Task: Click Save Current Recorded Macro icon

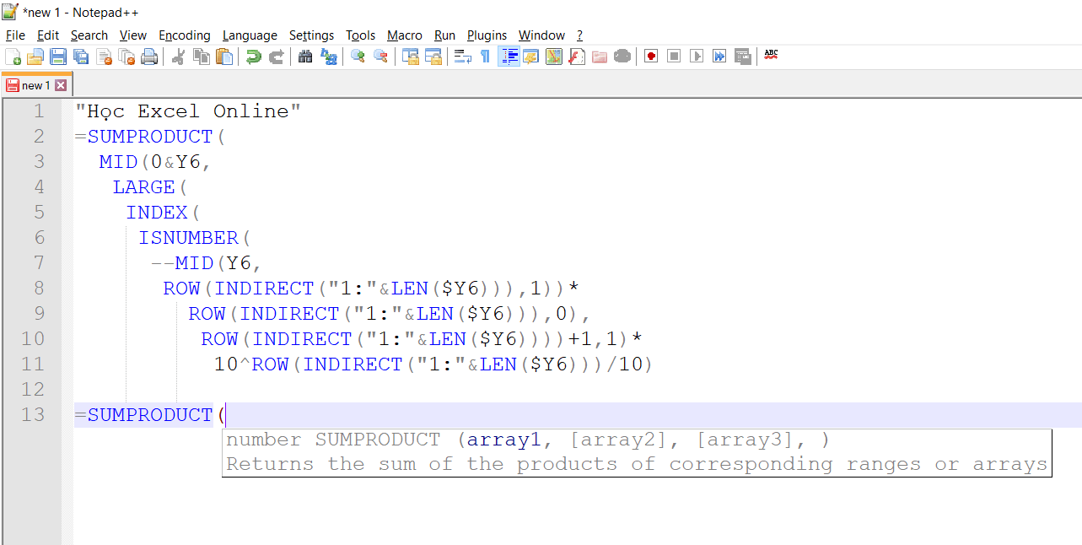Action: 742,57
